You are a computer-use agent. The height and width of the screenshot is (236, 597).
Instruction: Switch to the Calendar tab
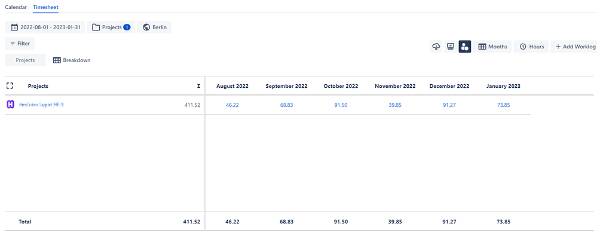coord(16,7)
